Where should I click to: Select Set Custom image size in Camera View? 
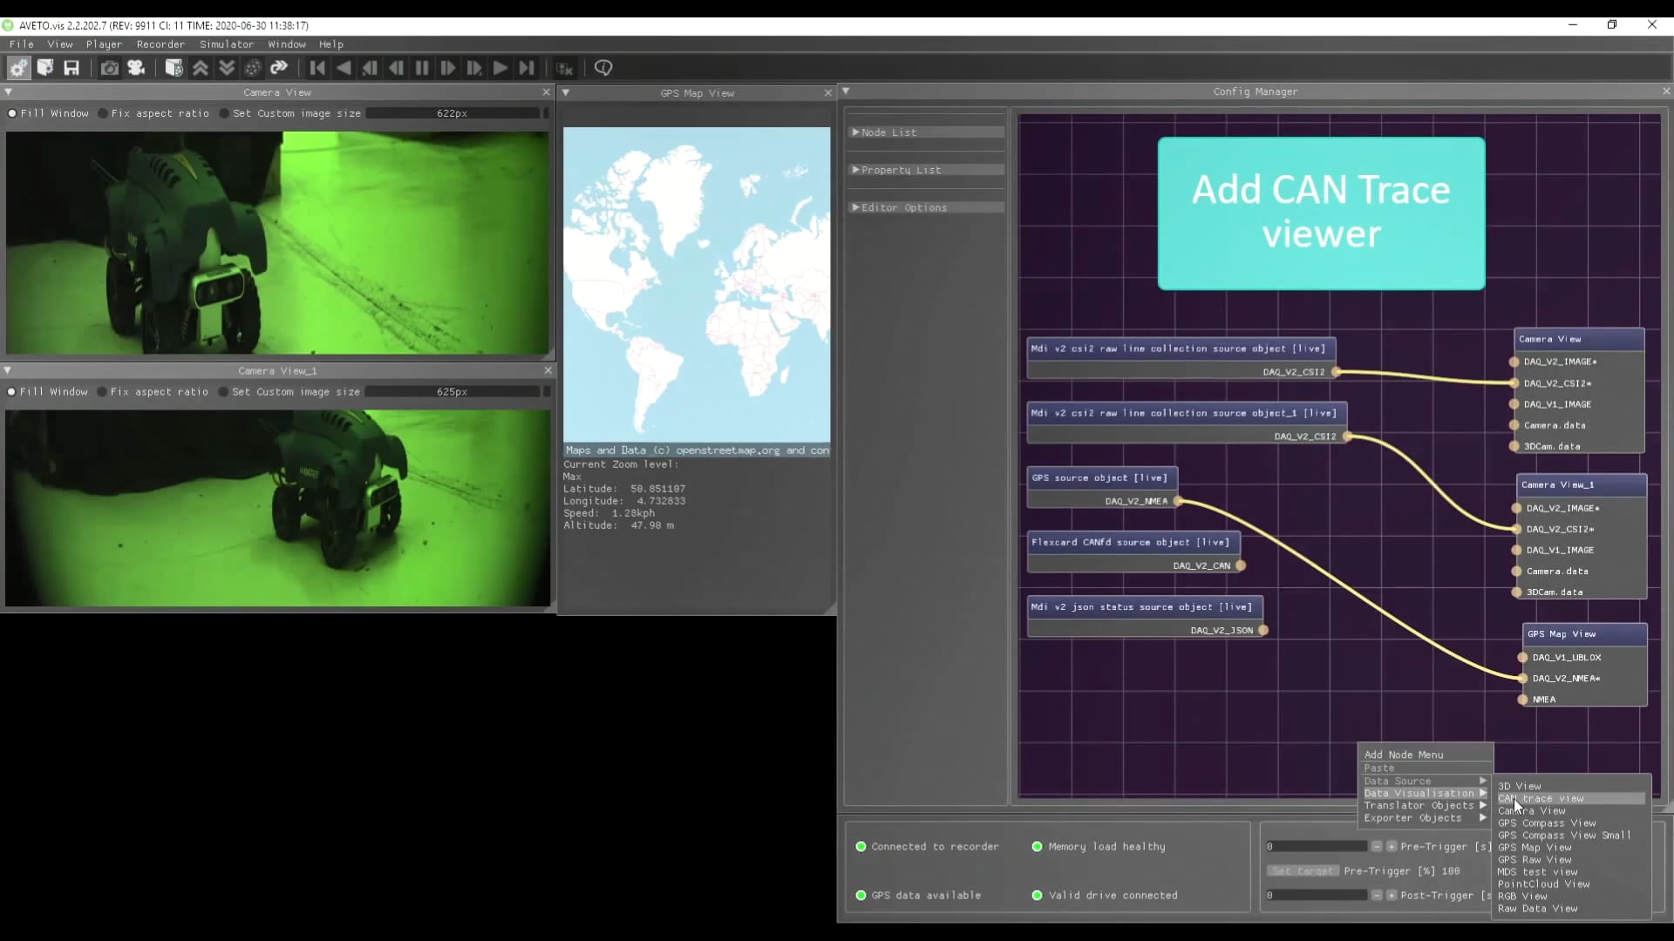click(x=224, y=113)
